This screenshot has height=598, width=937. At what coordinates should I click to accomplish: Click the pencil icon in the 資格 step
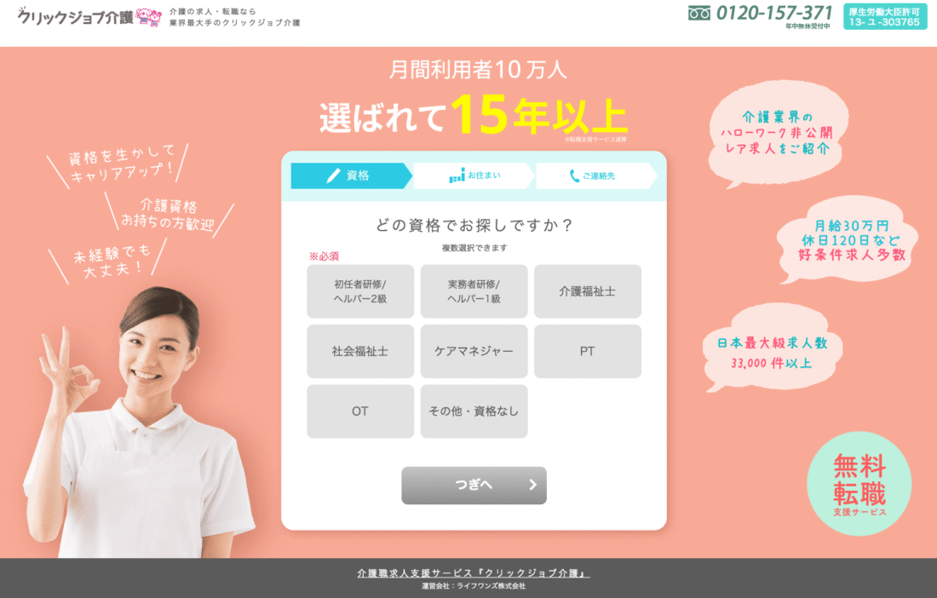333,175
